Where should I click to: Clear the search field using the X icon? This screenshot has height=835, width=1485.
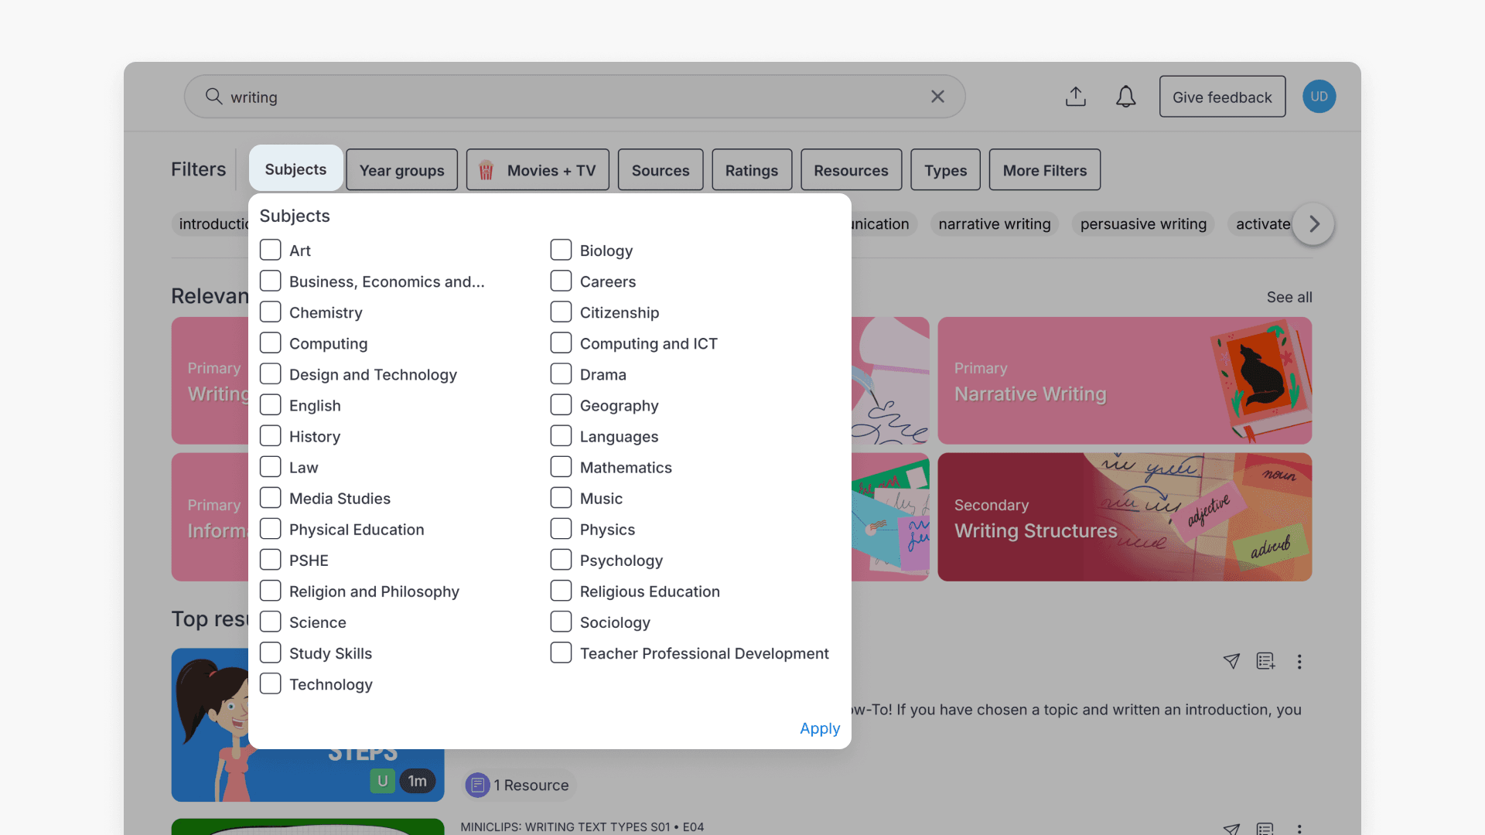[x=937, y=97]
